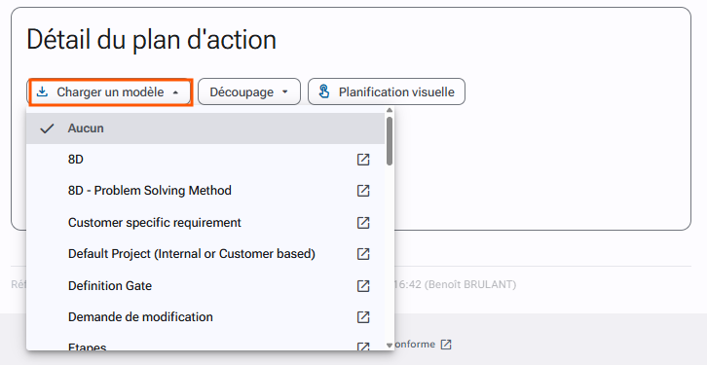This screenshot has height=365, width=707.
Task: Click the Planification visuelle button
Action: 387,91
